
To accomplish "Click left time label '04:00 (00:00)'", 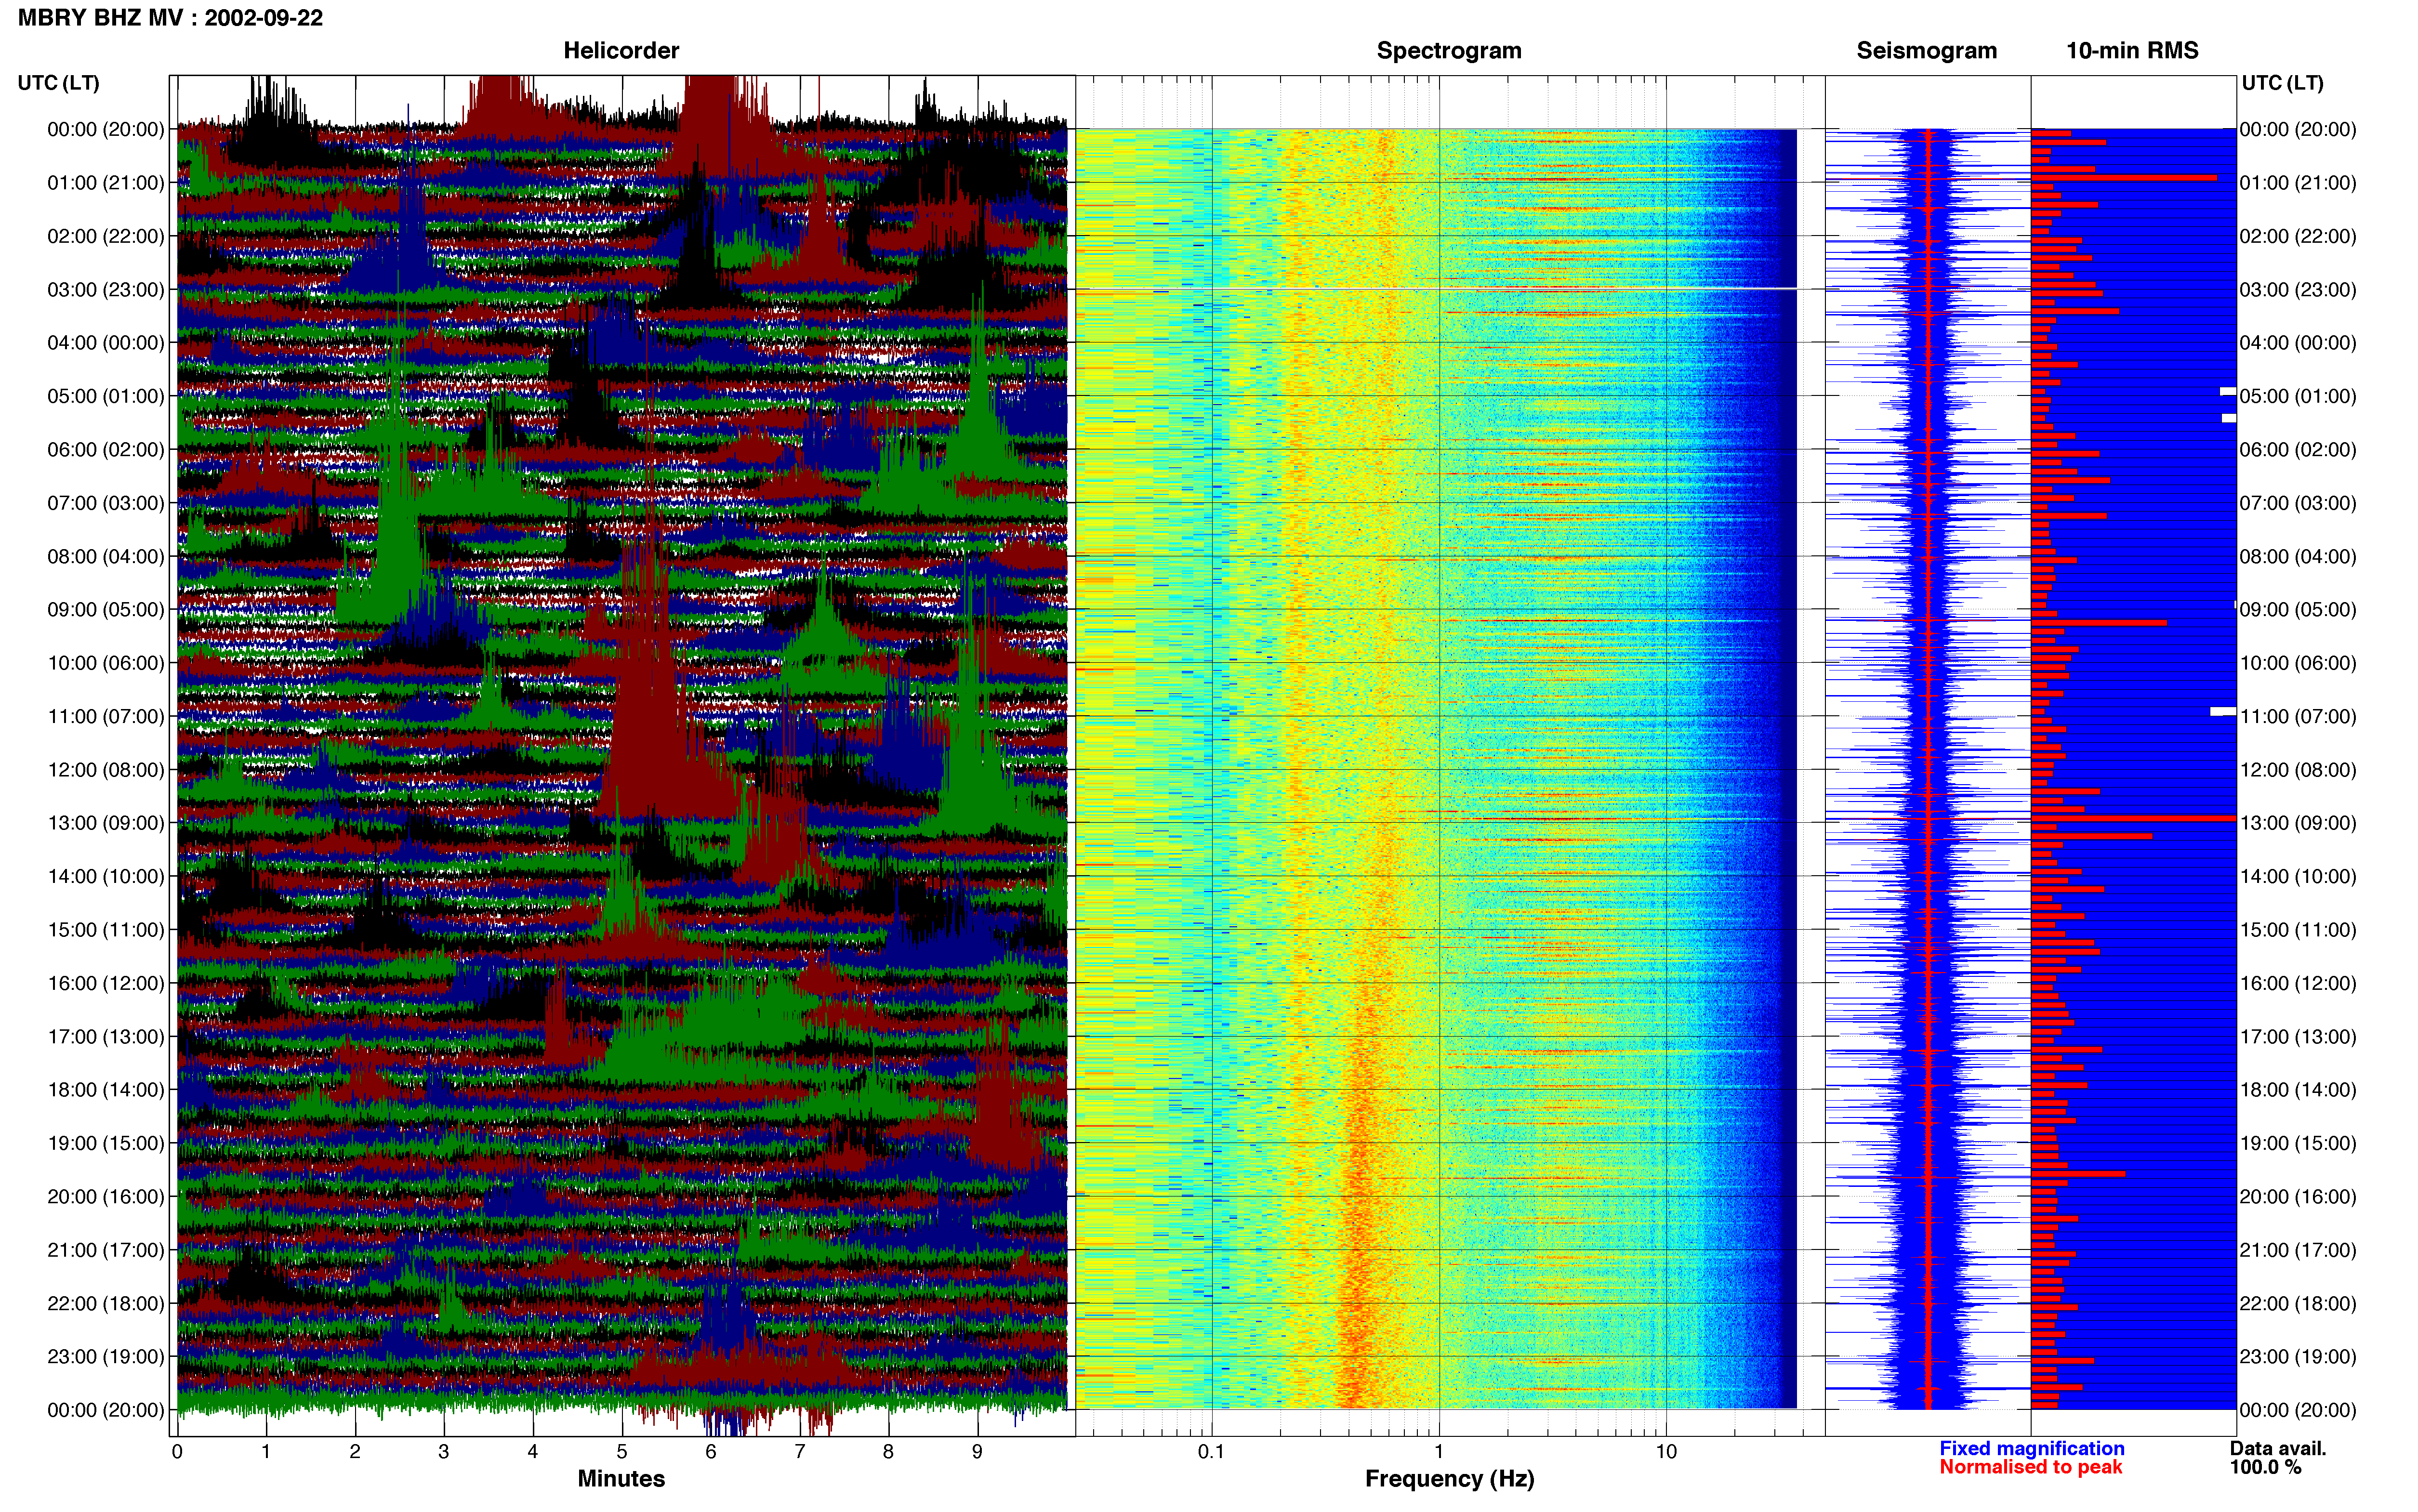I will click(x=106, y=343).
